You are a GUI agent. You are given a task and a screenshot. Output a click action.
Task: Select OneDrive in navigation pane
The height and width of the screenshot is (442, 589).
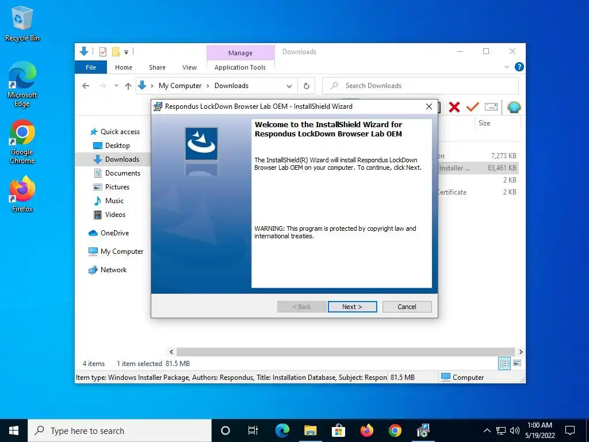pyautogui.click(x=114, y=233)
